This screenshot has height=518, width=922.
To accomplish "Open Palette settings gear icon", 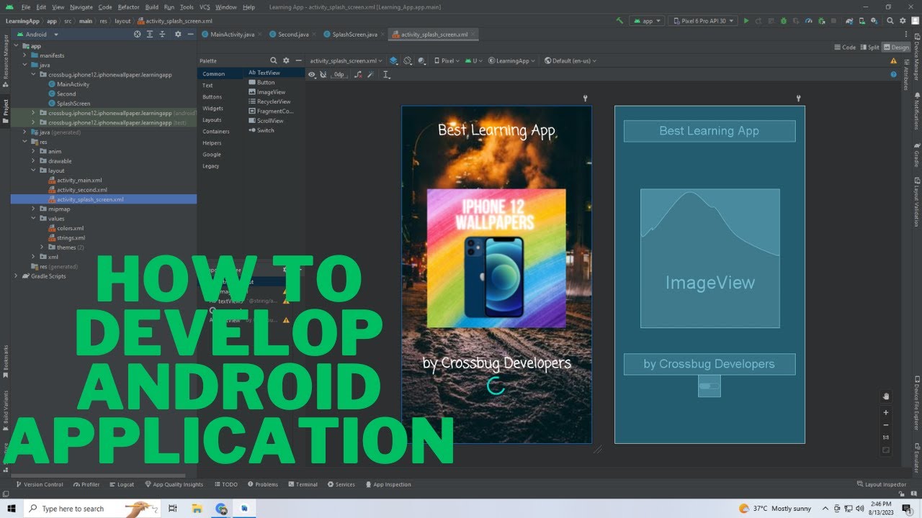I will pos(286,60).
